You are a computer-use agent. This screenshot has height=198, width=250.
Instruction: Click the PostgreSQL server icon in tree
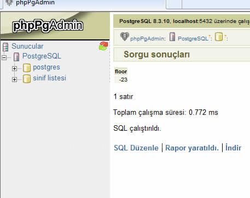(16, 57)
